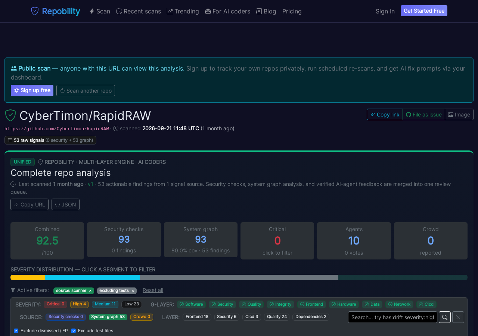This screenshot has width=478, height=336.
Task: Clear the search with X button
Action: coord(458,317)
